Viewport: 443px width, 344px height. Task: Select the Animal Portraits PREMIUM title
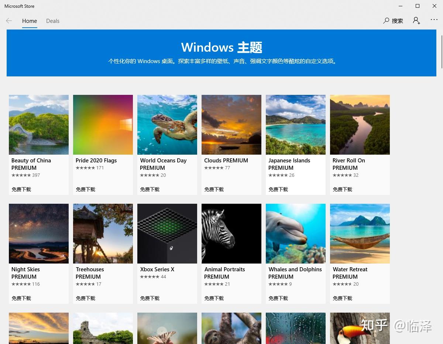pyautogui.click(x=224, y=273)
